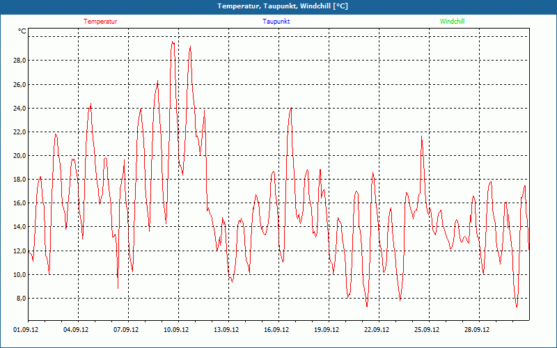Click the green Windchill legend label

pos(452,22)
